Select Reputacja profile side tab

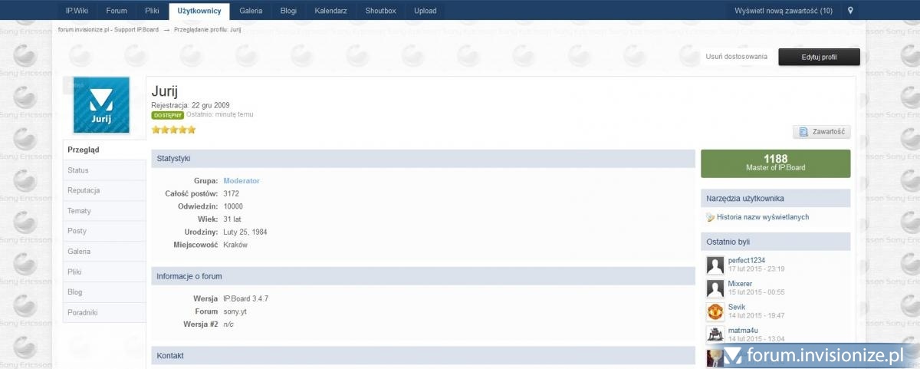coord(104,190)
